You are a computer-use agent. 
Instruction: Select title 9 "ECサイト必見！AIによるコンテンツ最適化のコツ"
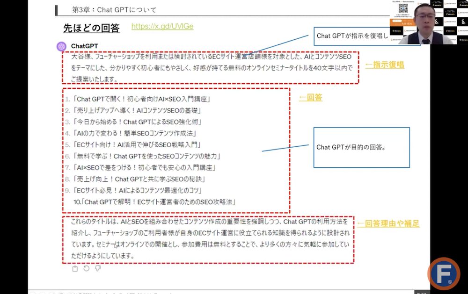[x=138, y=191]
